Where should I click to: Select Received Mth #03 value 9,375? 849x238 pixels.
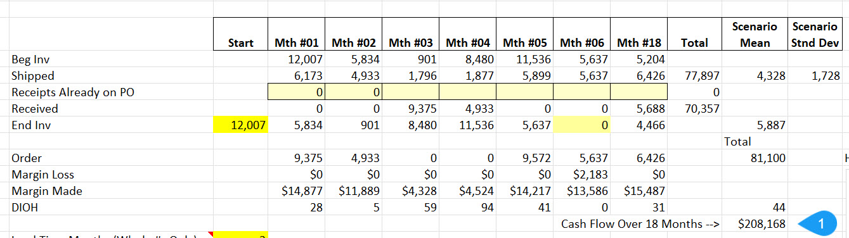[x=410, y=109]
